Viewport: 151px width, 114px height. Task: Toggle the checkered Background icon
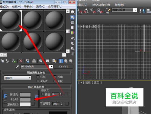[x=72, y=22]
